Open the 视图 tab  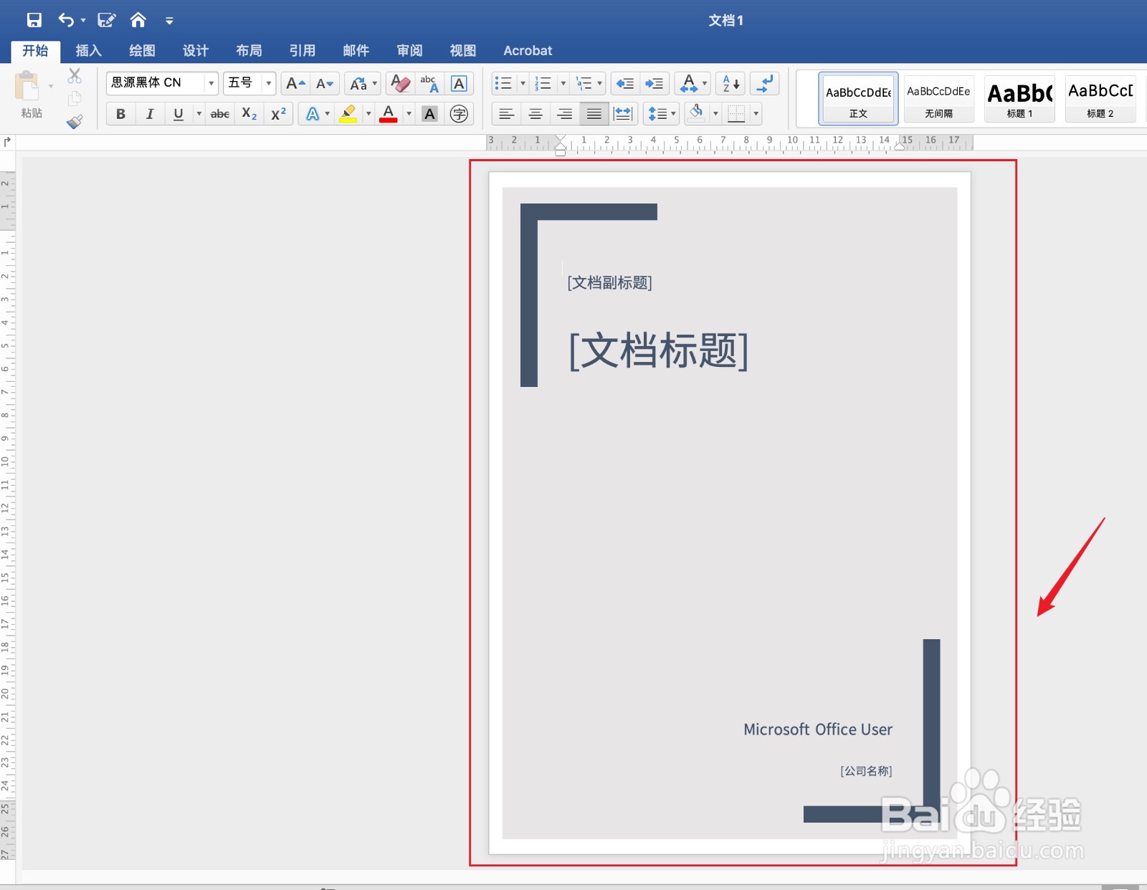pyautogui.click(x=462, y=50)
